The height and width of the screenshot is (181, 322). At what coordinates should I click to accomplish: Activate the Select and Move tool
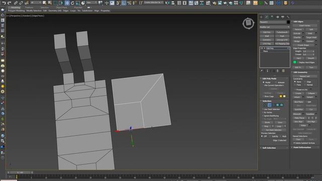click(x=67, y=3)
